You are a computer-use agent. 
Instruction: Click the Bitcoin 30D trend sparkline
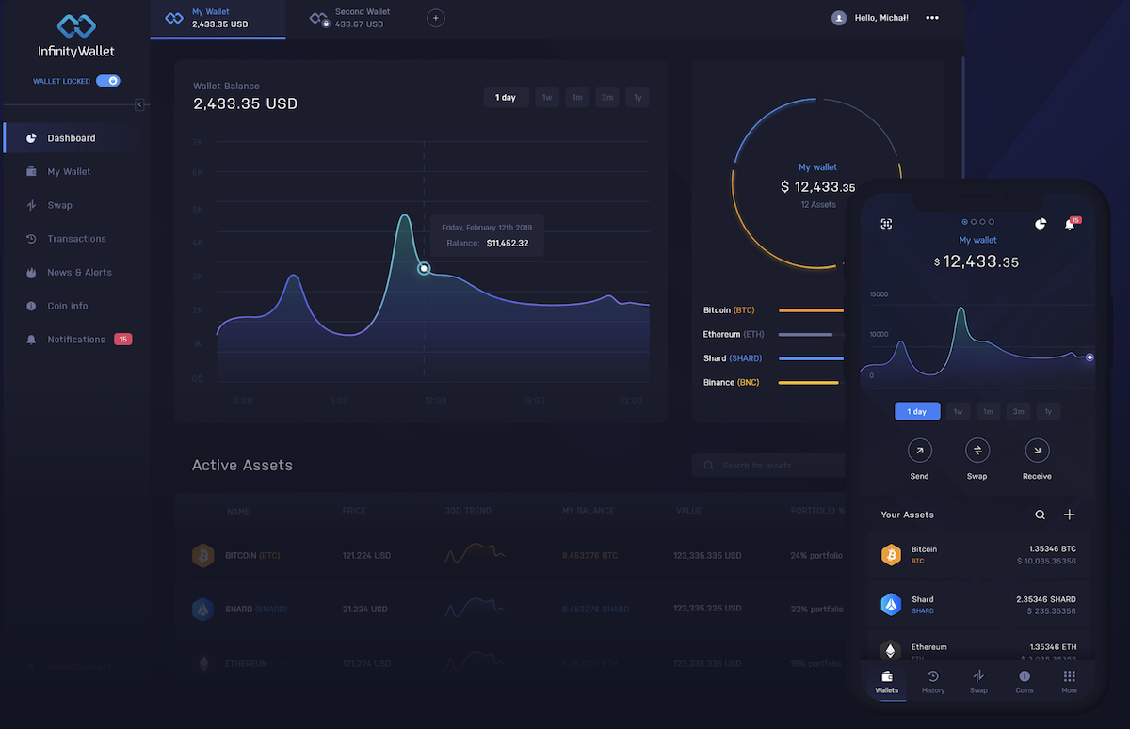[476, 554]
